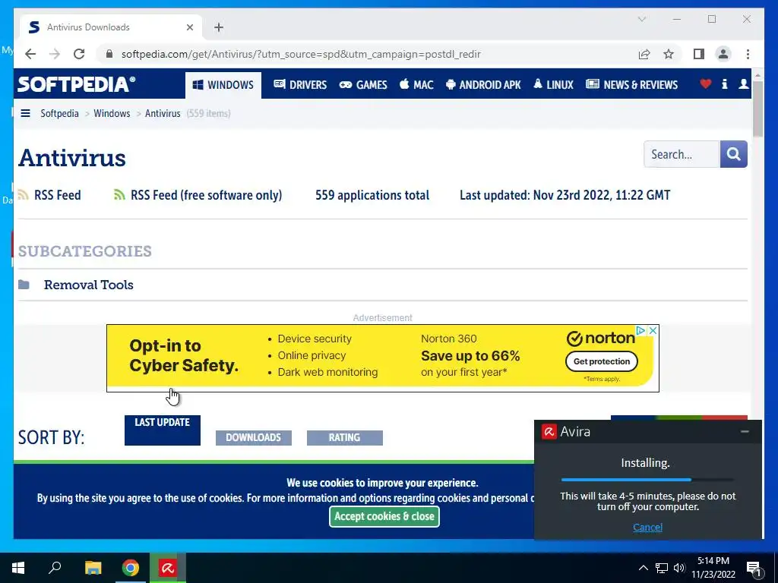778x583 pixels.
Task: Focus the Softpedia Search field
Action: point(682,154)
